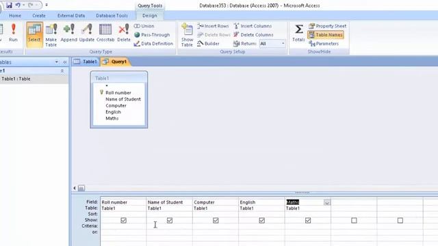The height and width of the screenshot is (246, 438).
Task: Click the Save icon in quick access toolbar
Action: tap(9, 5)
